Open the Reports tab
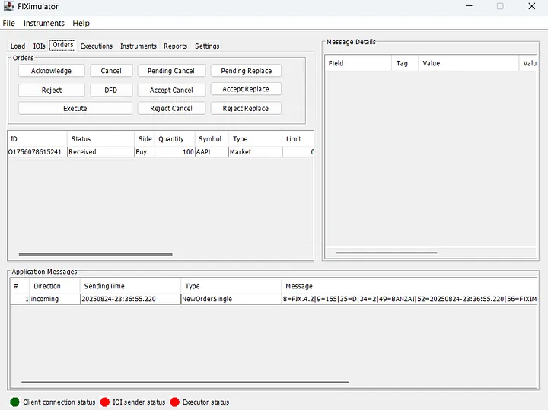 tap(176, 46)
